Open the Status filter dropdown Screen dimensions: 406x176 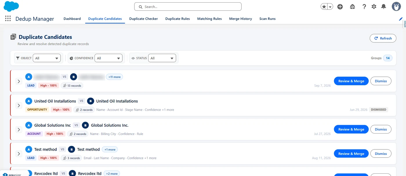coord(162,58)
